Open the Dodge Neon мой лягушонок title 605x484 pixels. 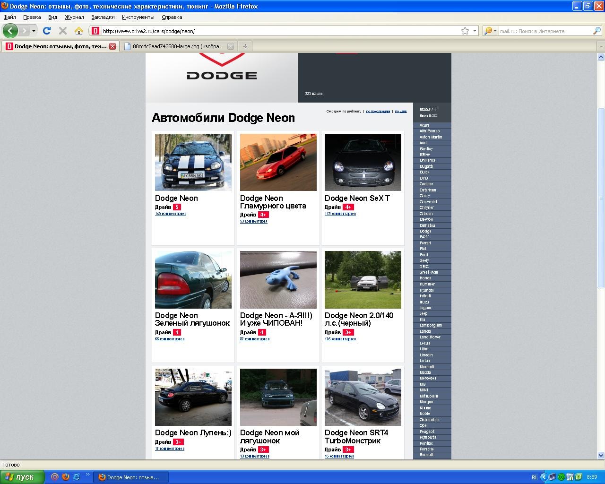coord(270,437)
